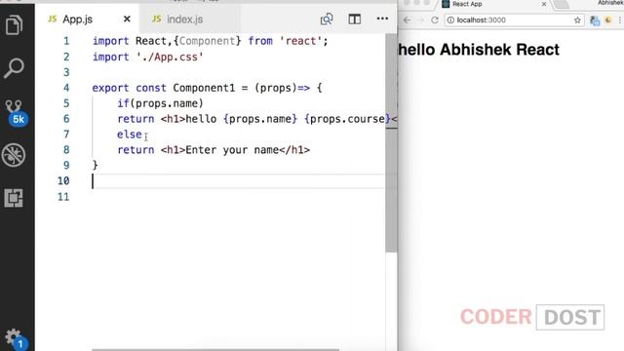Open the Search panel magnifier icon
Image resolution: width=624 pixels, height=351 pixels.
[14, 68]
